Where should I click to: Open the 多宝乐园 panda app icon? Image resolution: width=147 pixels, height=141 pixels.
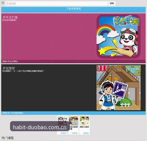click(x=118, y=36)
